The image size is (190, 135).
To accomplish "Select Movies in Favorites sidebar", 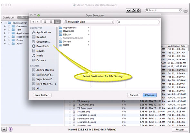I will [x=38, y=51].
